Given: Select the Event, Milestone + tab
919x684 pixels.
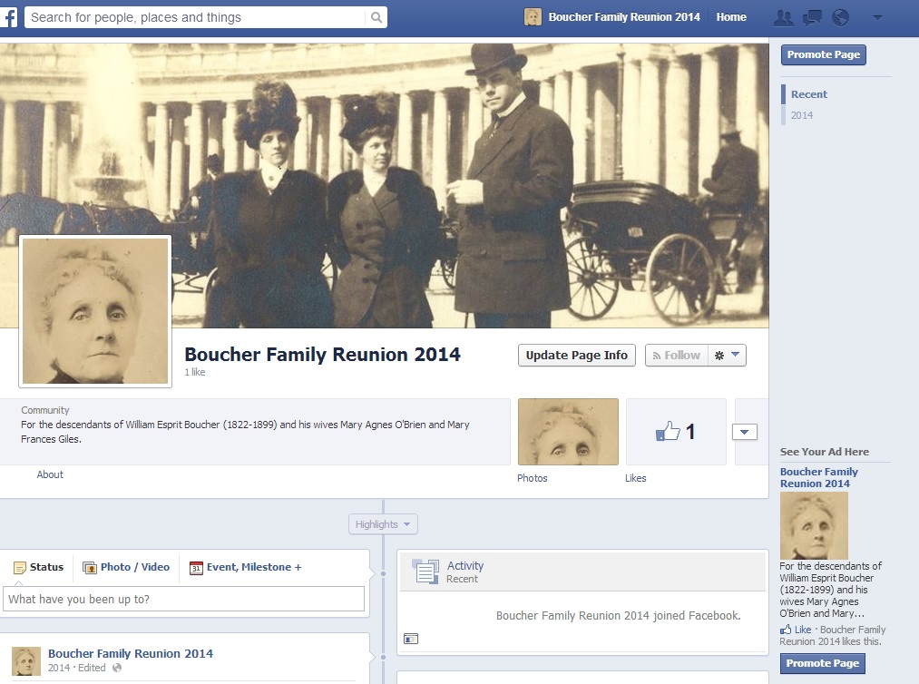Looking at the screenshot, I should tap(246, 567).
